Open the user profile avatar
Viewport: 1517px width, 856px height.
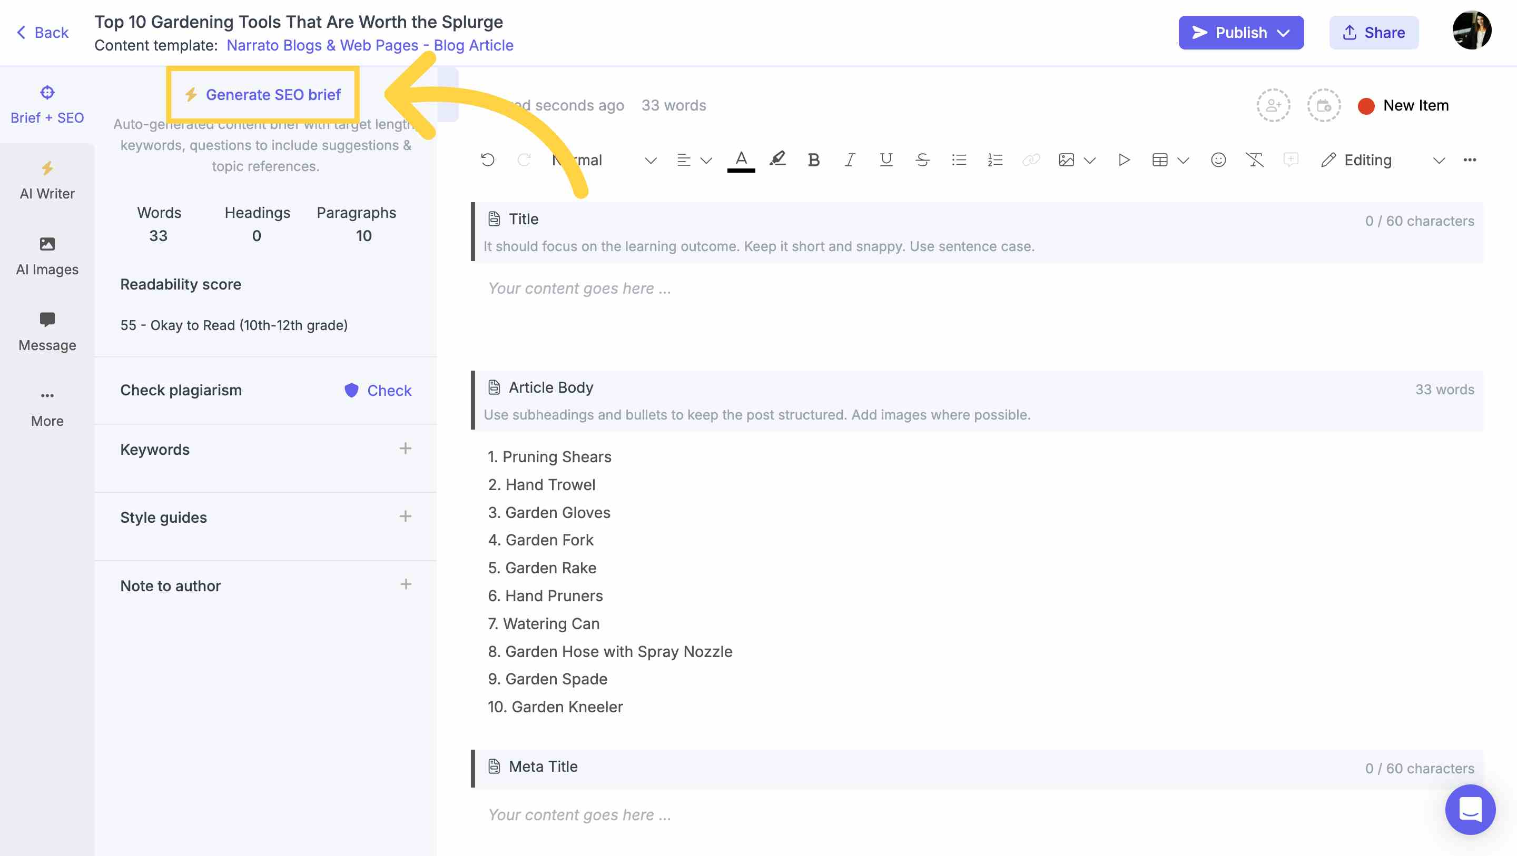point(1472,31)
